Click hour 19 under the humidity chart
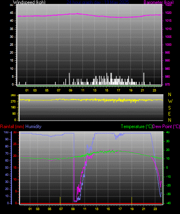 132,209
